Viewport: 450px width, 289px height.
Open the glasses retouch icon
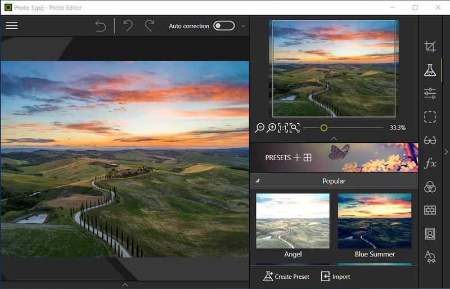point(430,141)
